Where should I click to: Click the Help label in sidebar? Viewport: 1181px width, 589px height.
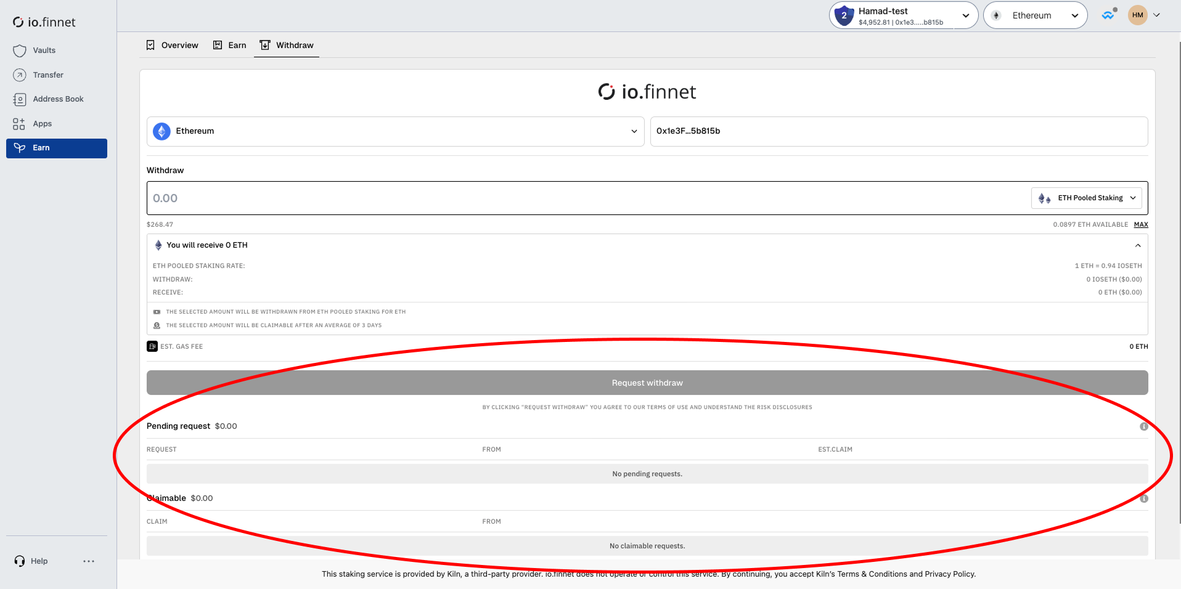click(x=39, y=561)
